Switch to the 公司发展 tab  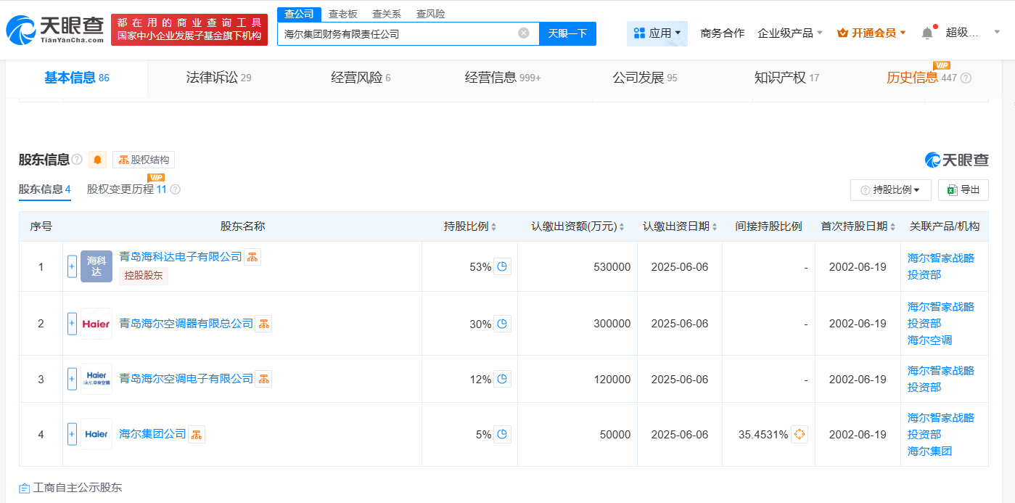[x=645, y=78]
